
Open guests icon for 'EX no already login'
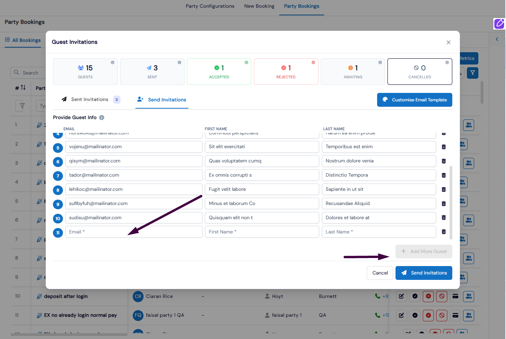coord(468,315)
